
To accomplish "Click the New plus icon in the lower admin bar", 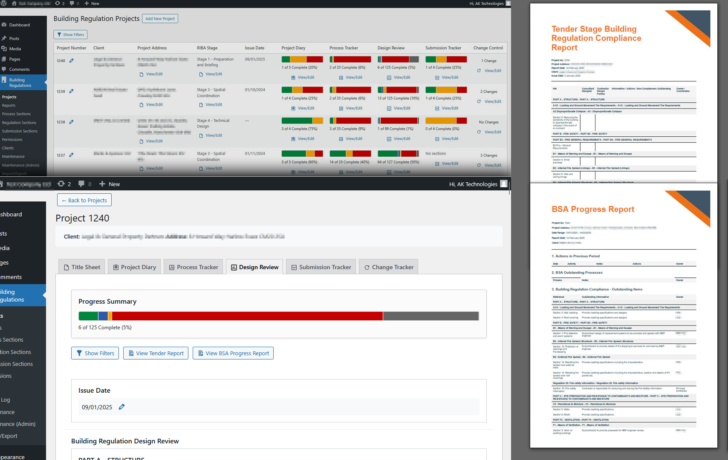I will [x=102, y=184].
